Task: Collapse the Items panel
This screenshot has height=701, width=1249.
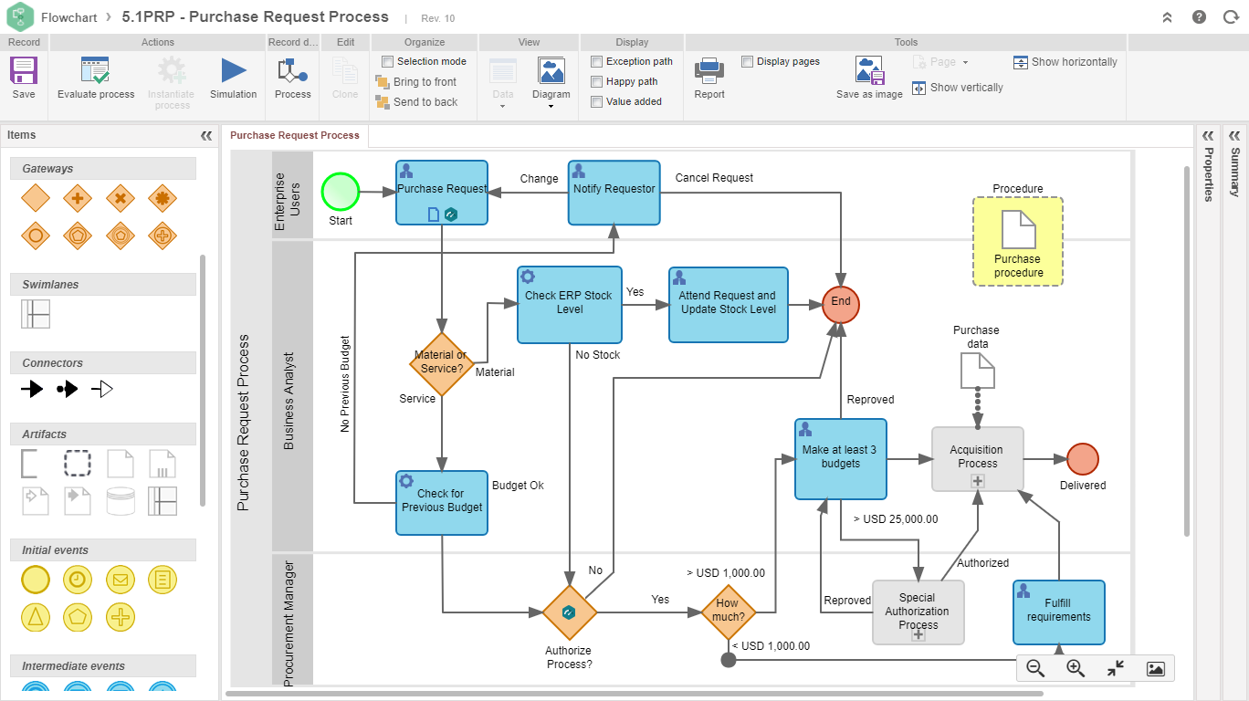Action: click(206, 135)
